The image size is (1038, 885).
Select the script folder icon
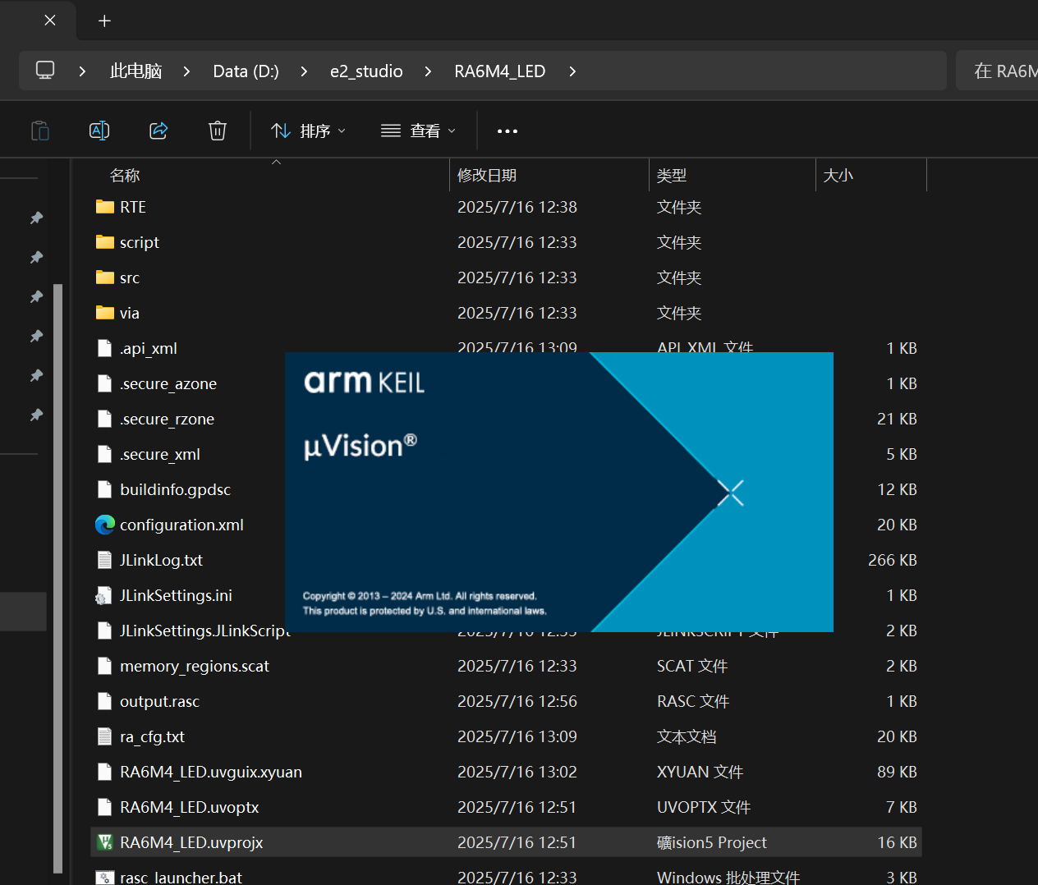[x=105, y=242]
